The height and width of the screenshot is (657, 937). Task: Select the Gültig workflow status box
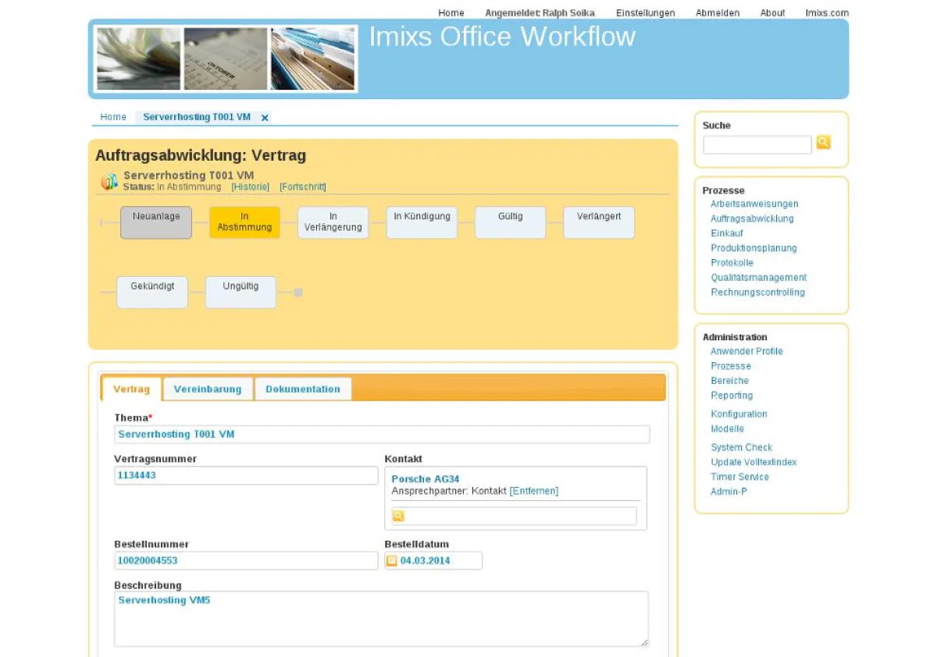pyautogui.click(x=509, y=222)
